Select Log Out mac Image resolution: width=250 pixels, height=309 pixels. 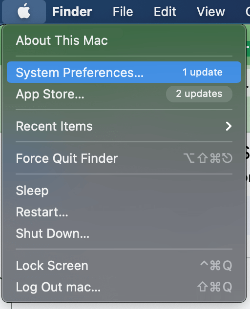coord(124,287)
